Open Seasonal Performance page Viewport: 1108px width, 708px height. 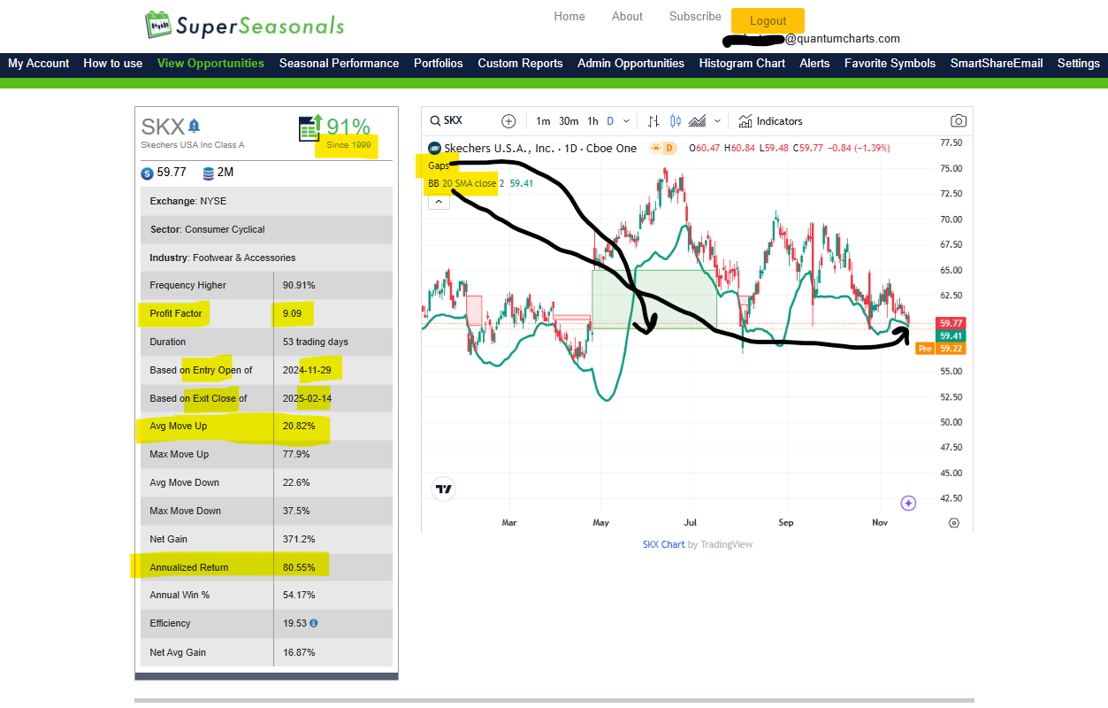coord(340,64)
